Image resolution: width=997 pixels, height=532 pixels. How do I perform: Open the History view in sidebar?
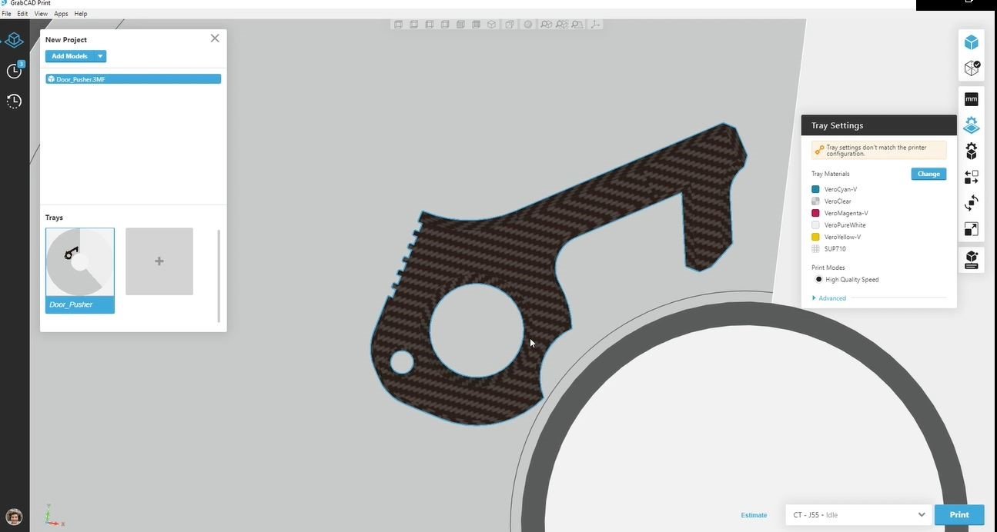15,101
